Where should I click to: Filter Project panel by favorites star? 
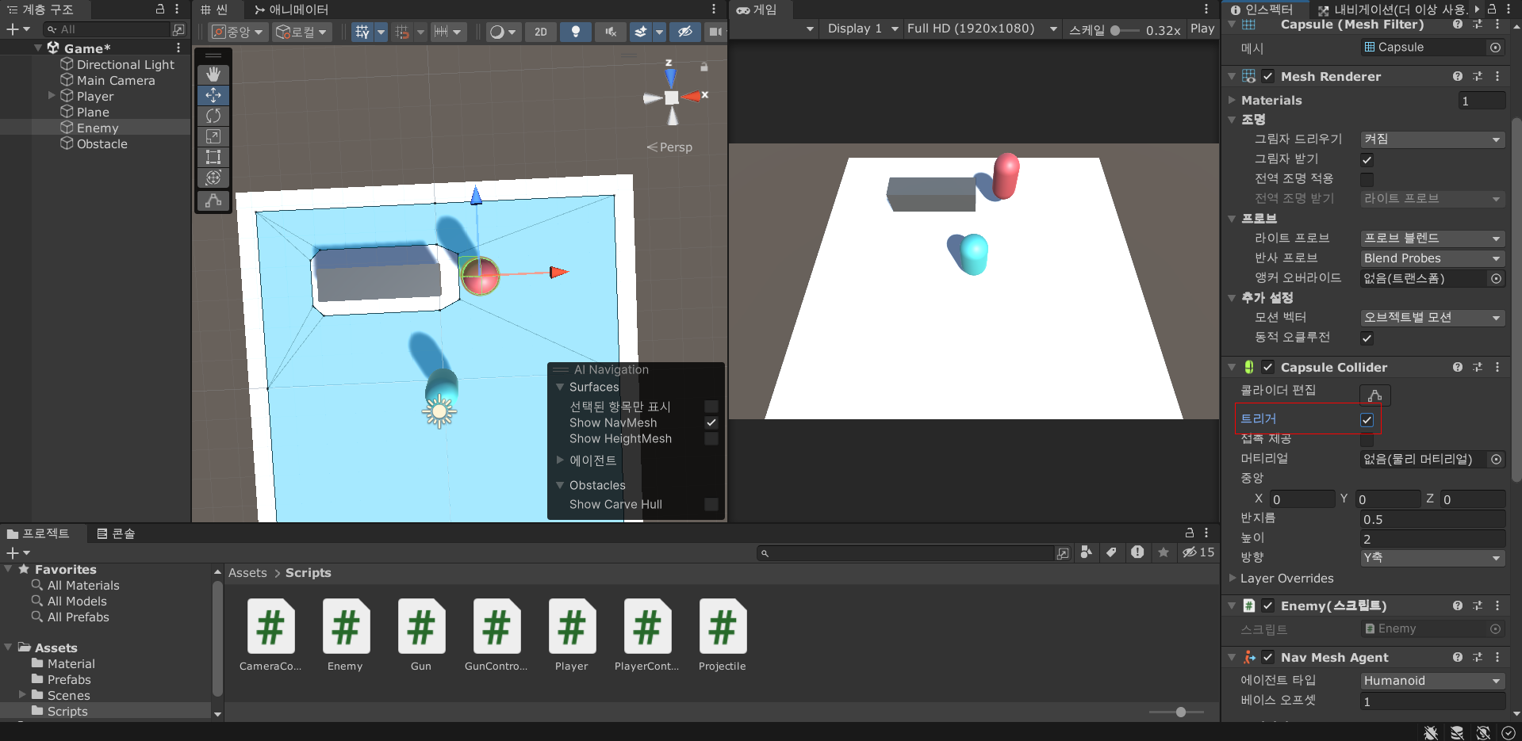coord(1164,552)
